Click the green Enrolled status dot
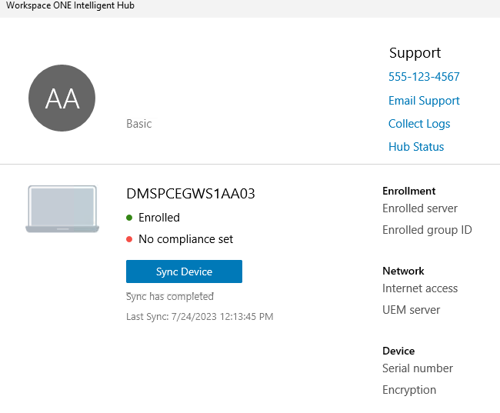This screenshot has height=413, width=500. [130, 218]
